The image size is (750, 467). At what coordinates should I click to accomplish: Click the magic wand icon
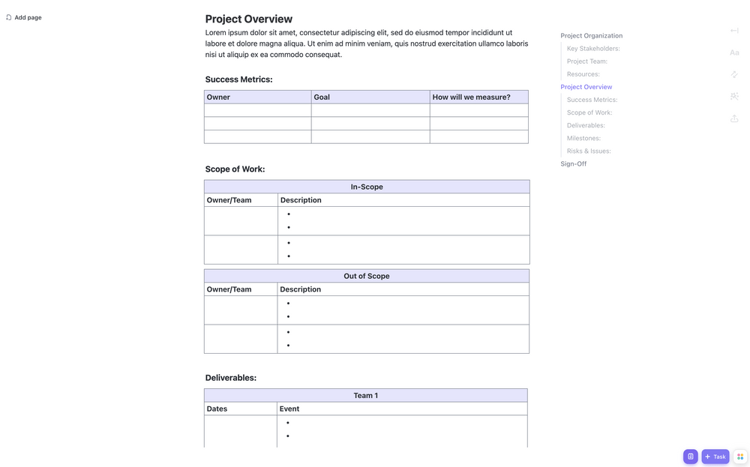click(734, 96)
